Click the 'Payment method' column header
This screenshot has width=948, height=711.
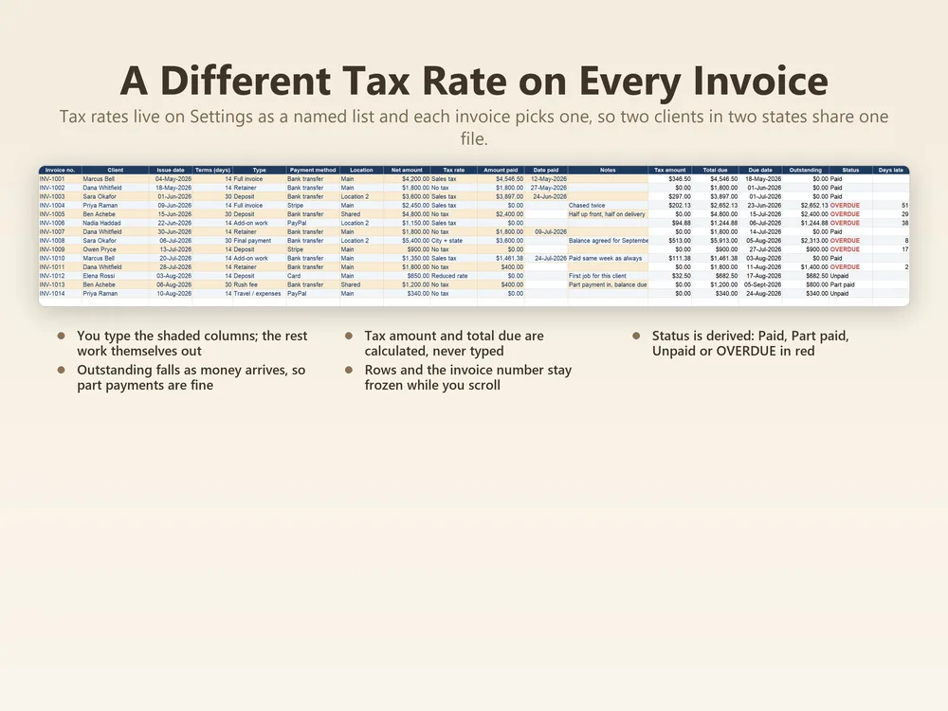click(x=313, y=170)
